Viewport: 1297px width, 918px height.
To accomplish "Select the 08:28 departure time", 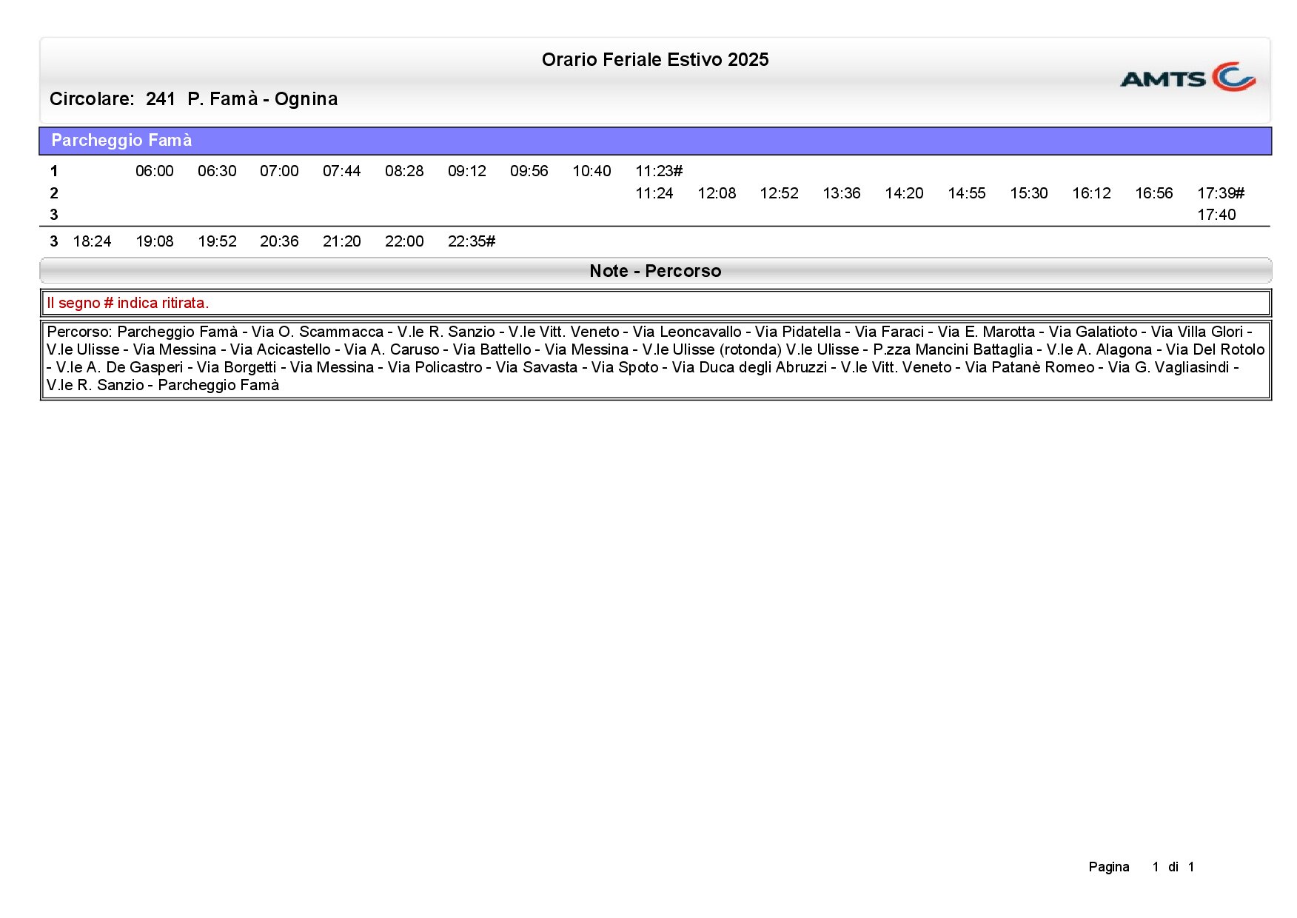I will pyautogui.click(x=404, y=171).
